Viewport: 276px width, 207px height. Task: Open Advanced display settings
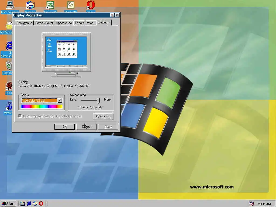(x=103, y=116)
